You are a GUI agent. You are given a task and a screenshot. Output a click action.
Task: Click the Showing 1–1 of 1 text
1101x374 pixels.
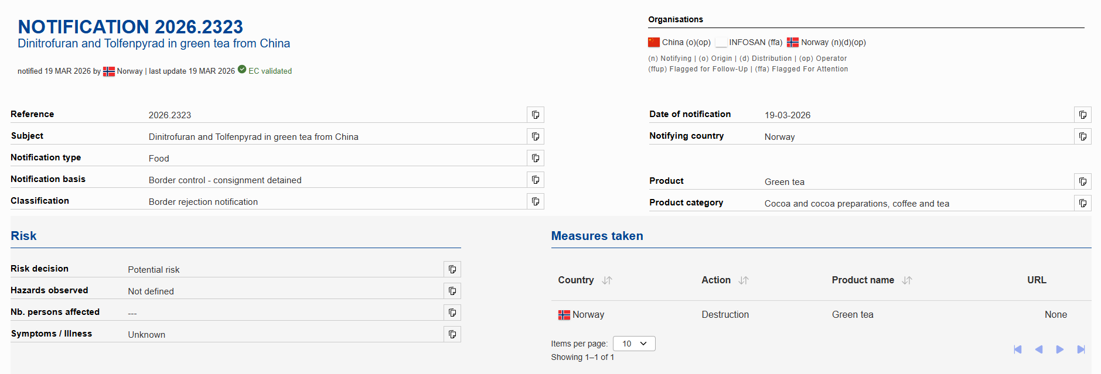pos(582,357)
